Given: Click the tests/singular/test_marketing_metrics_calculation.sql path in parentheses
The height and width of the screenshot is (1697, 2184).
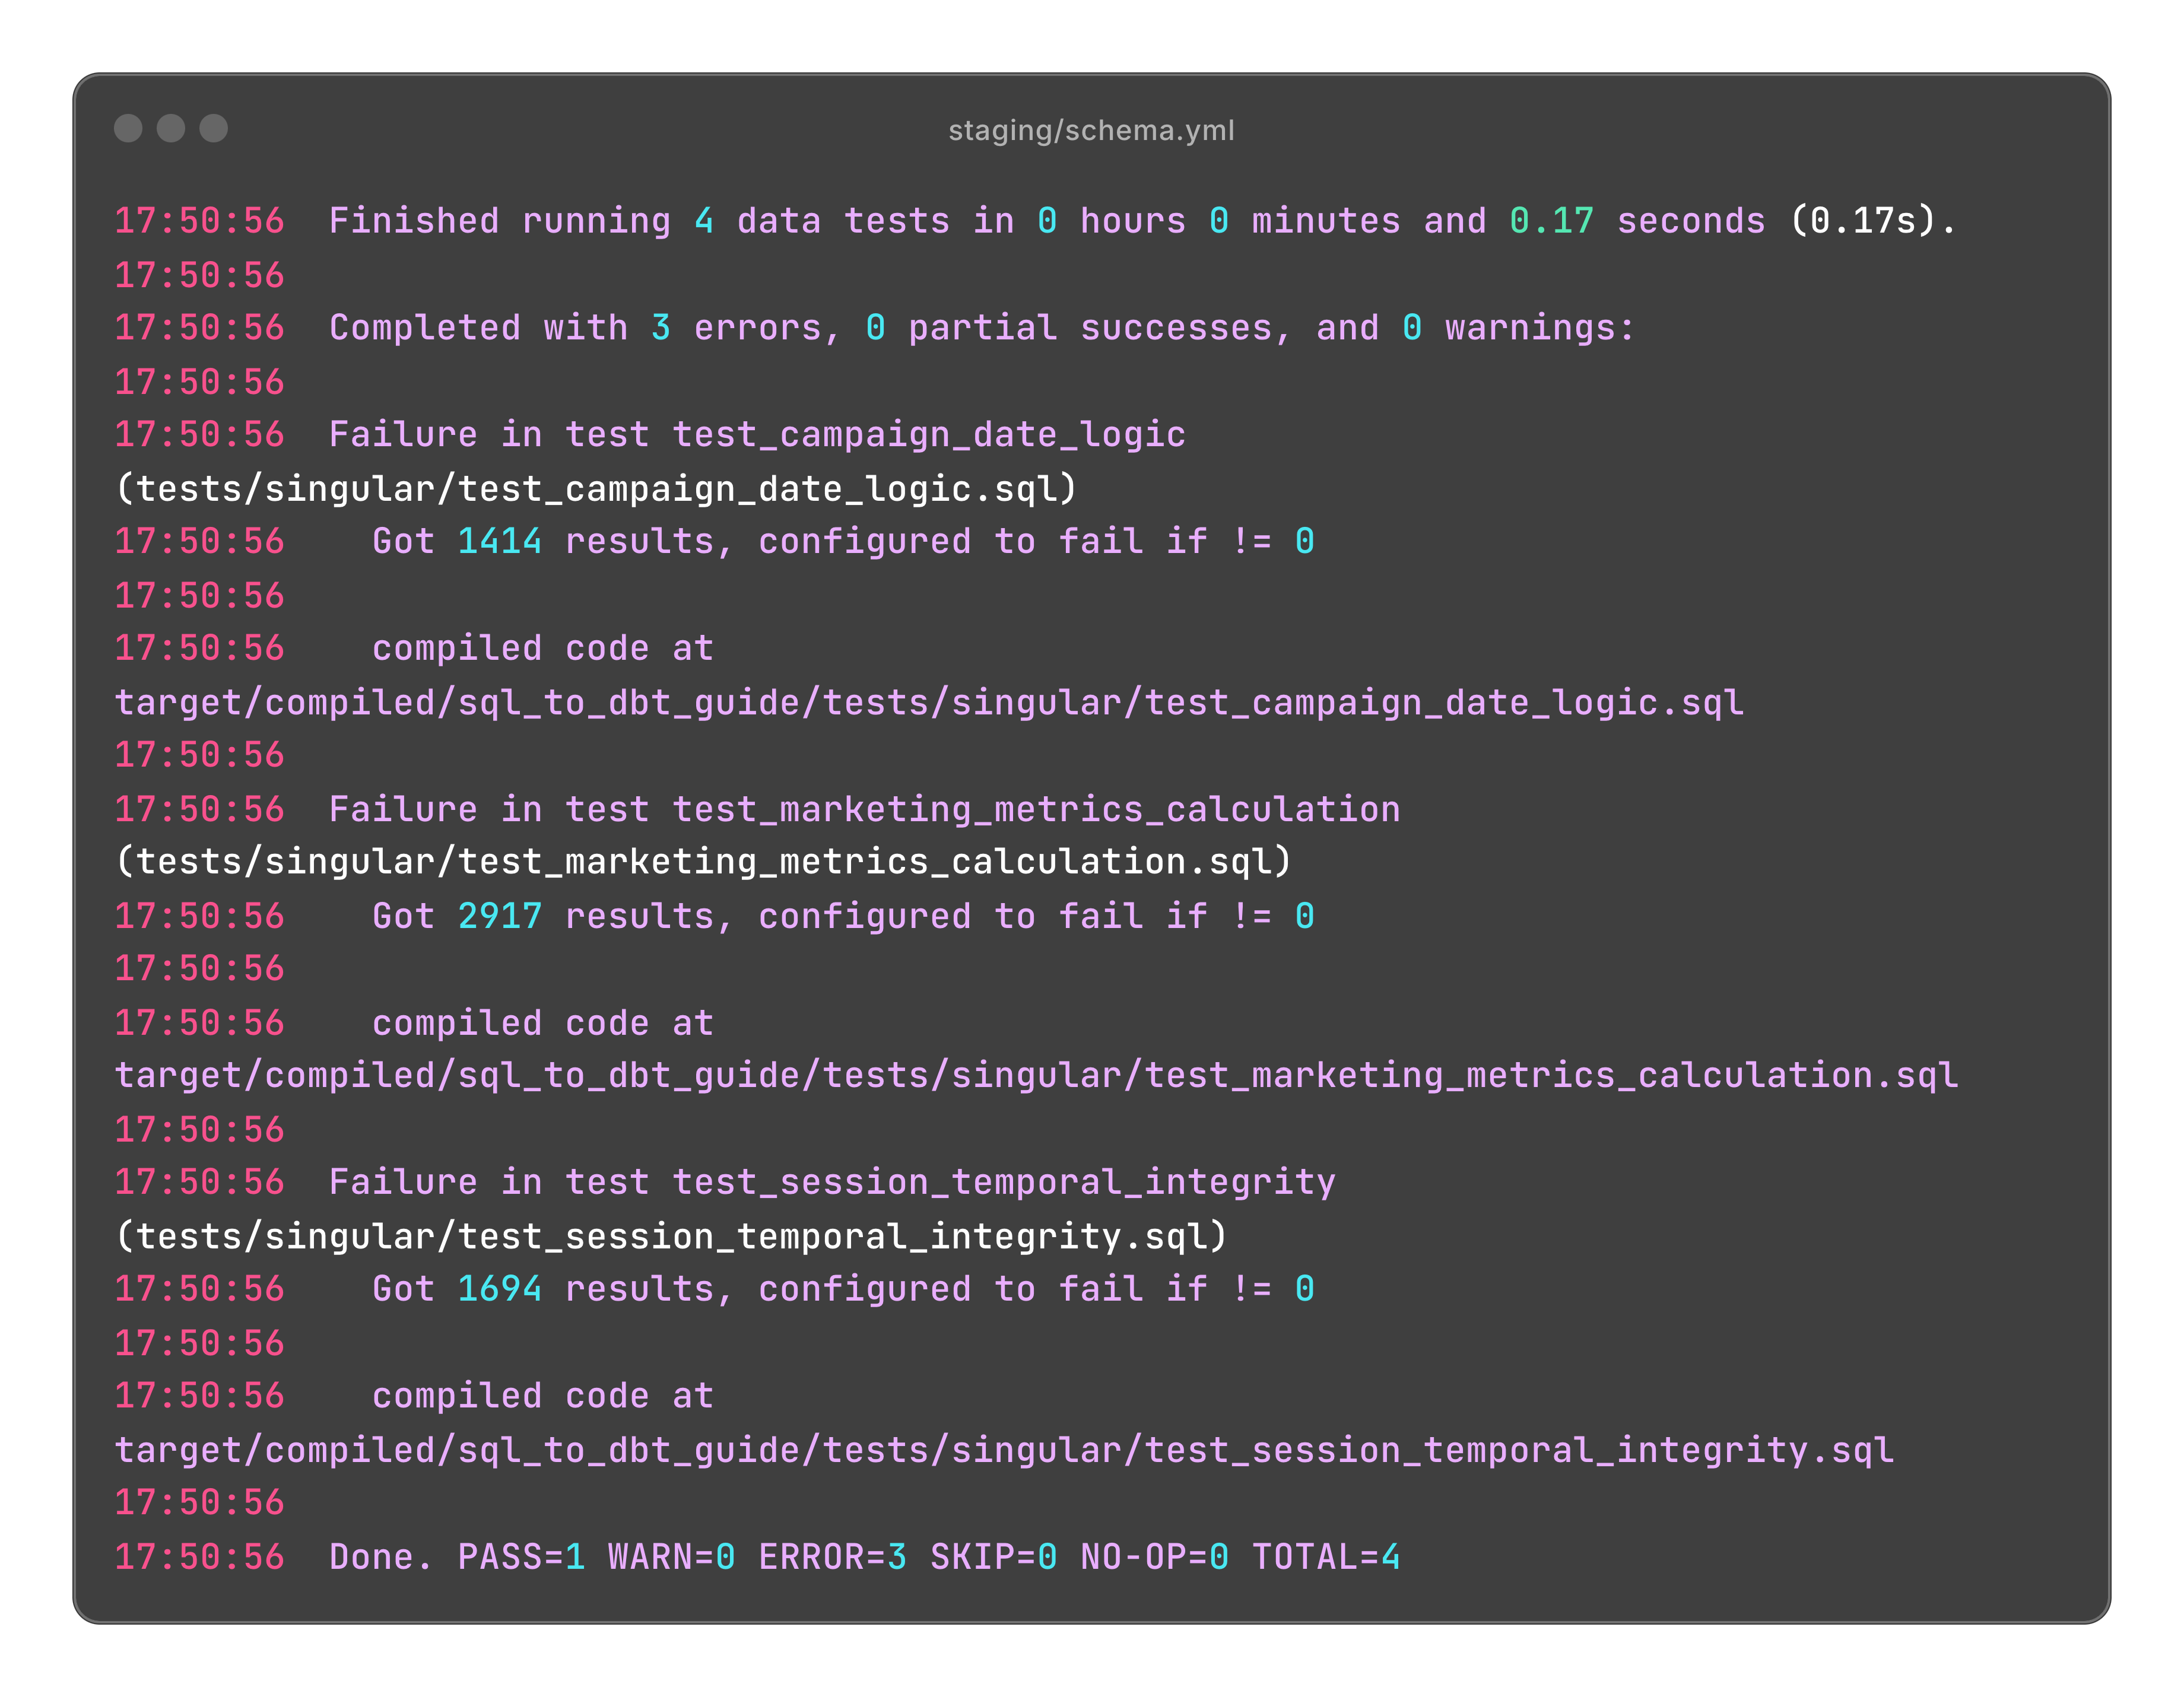Looking at the screenshot, I should point(703,862).
